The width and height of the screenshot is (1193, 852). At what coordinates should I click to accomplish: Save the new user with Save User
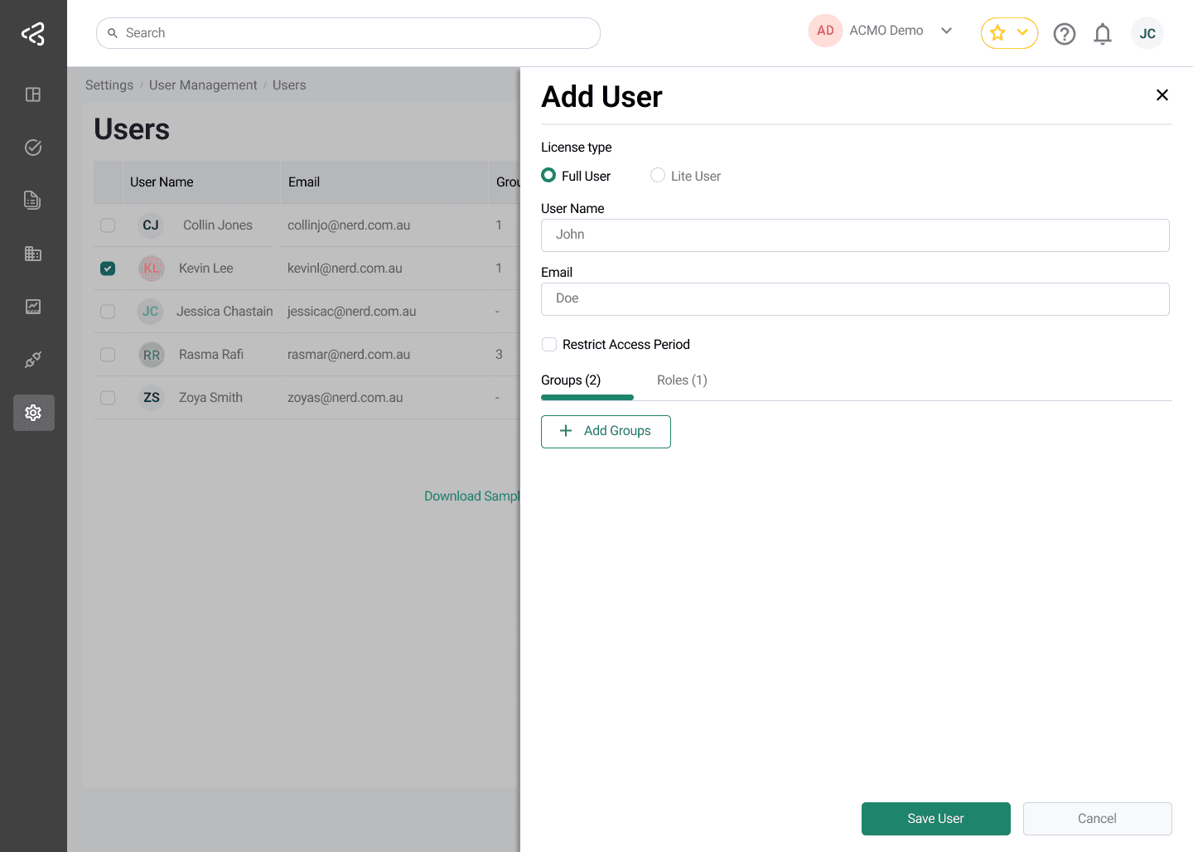click(935, 818)
